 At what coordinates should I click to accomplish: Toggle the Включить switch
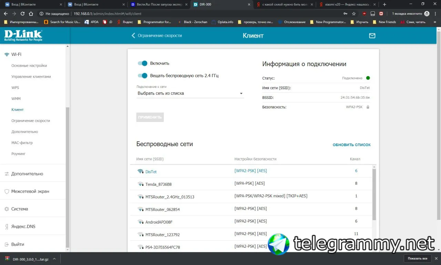tap(143, 63)
